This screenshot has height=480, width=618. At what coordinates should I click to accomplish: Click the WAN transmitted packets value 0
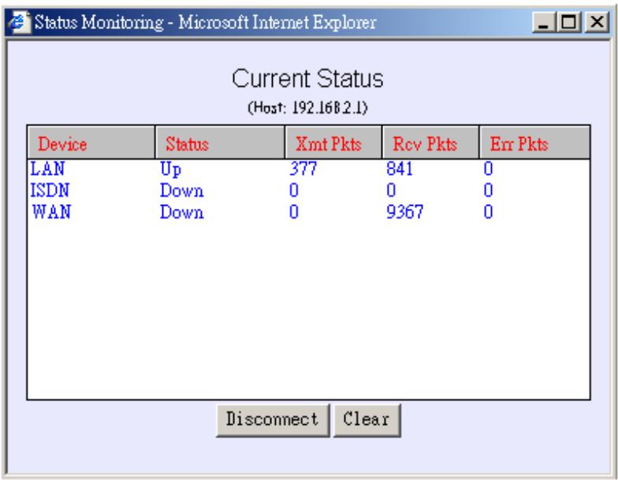pyautogui.click(x=294, y=212)
